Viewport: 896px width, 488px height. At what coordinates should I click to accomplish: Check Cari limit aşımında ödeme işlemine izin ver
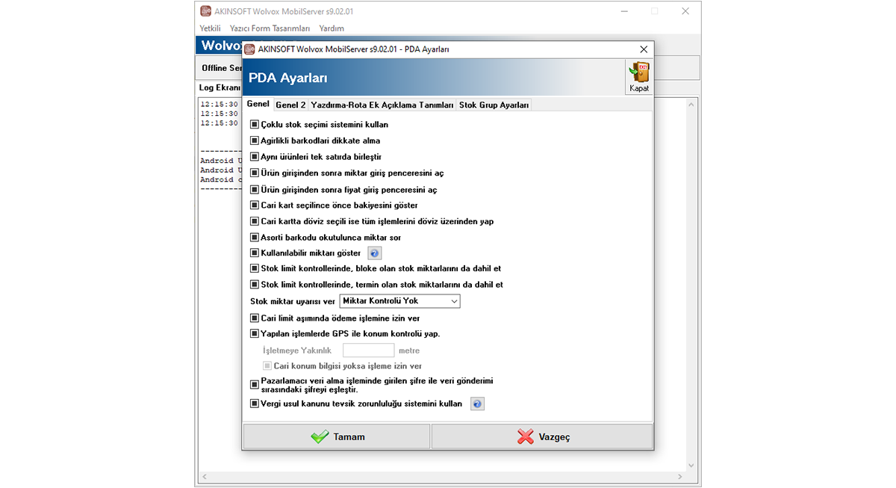tap(255, 318)
